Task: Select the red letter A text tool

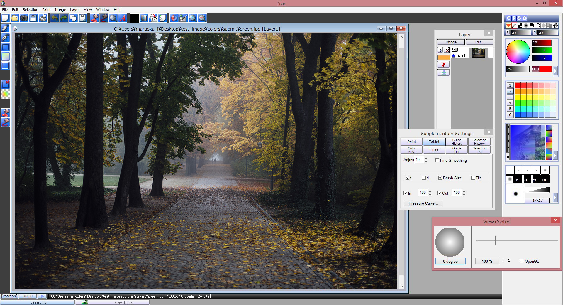Action: [x=123, y=18]
